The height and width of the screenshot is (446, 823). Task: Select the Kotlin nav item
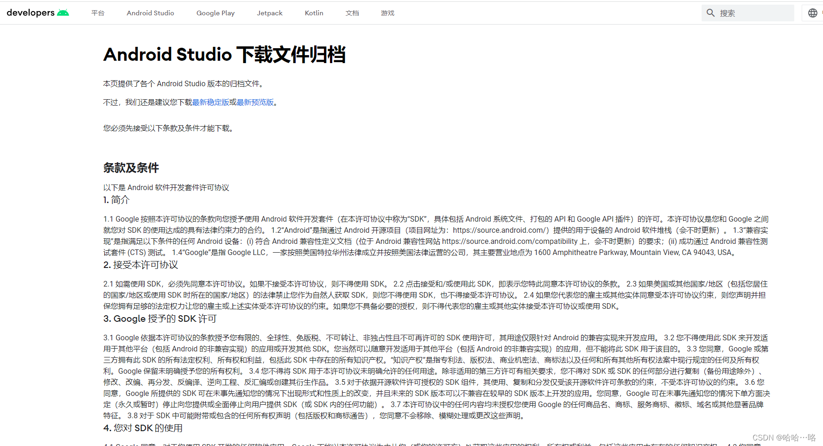(x=314, y=13)
